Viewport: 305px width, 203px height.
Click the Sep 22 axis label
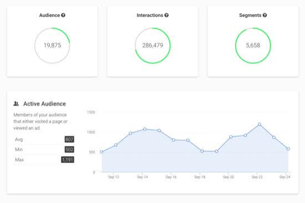[257, 177]
